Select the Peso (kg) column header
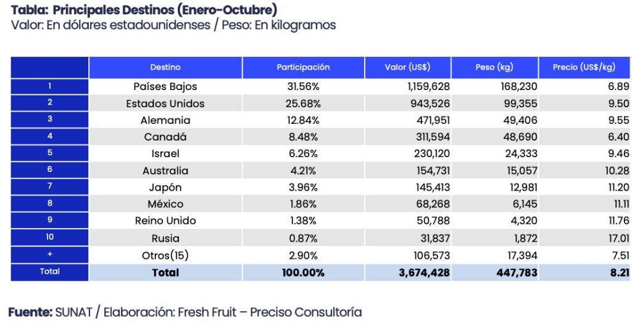This screenshot has height=328, width=632. [x=494, y=67]
